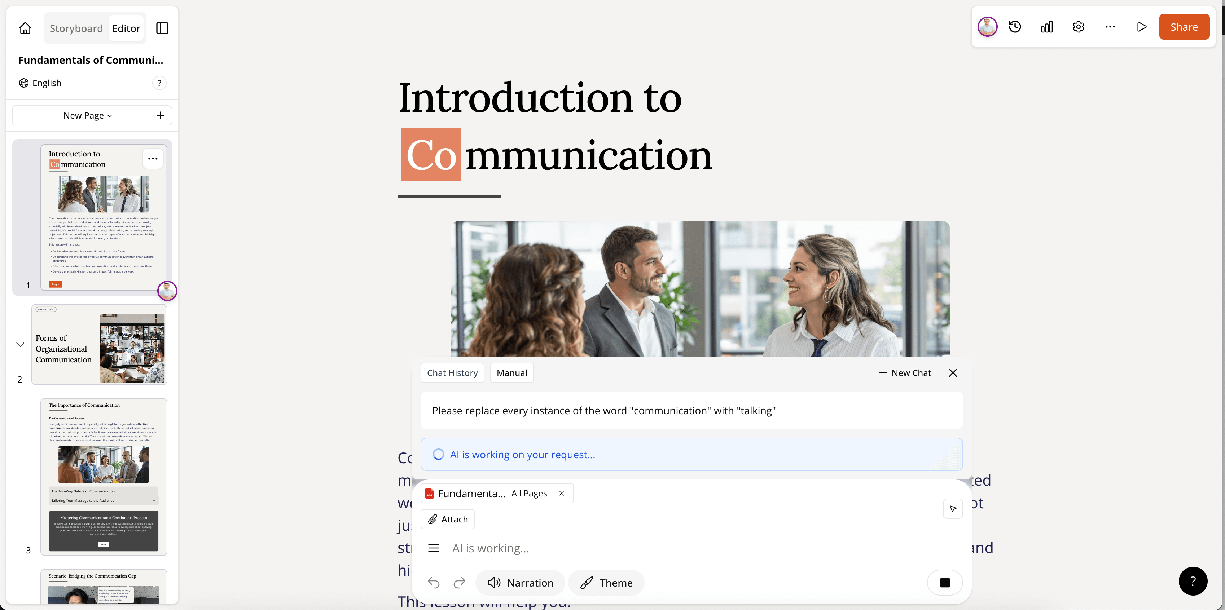This screenshot has width=1225, height=610.
Task: Click the Attach button
Action: coord(448,519)
